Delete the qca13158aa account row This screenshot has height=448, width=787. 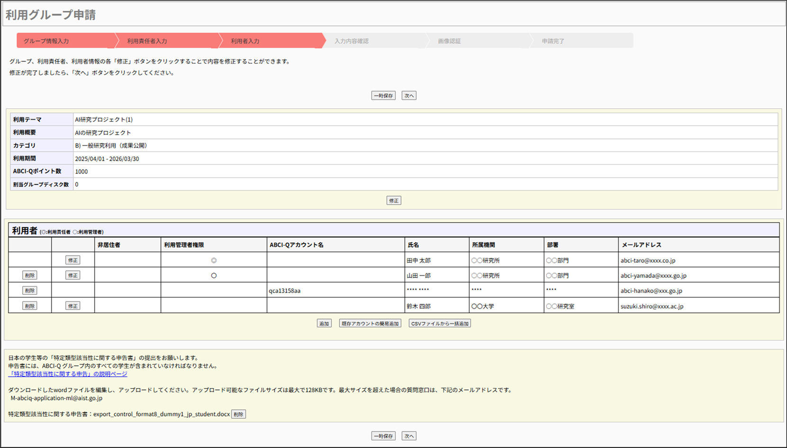click(29, 290)
